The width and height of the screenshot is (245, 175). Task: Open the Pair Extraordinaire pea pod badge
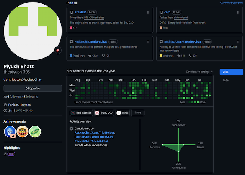click(x=35, y=132)
